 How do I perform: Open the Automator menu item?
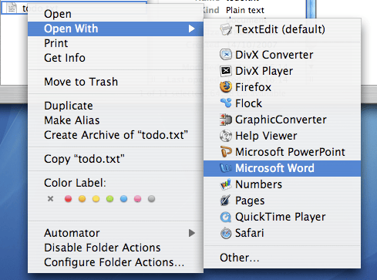coord(116,233)
